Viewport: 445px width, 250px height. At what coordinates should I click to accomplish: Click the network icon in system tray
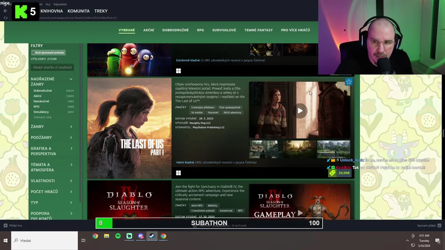(413, 245)
